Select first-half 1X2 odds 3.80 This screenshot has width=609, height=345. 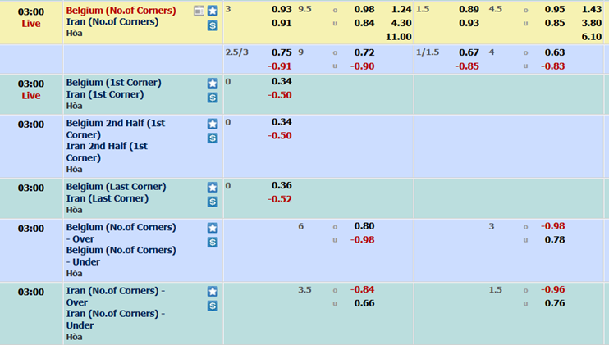592,23
